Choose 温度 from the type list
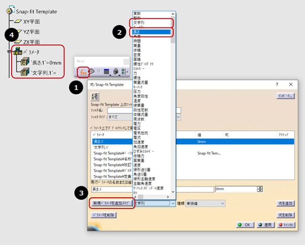The height and width of the screenshot is (245, 305). 137,101
